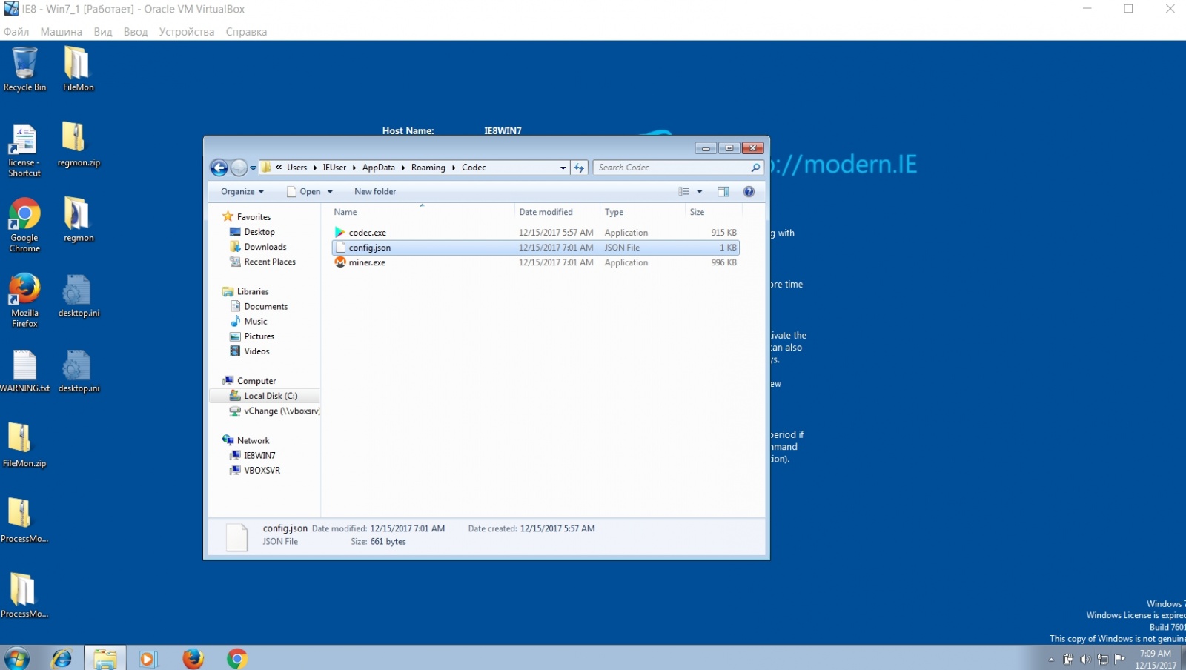This screenshot has height=670, width=1186.
Task: Click the Open toolbar button
Action: [304, 191]
